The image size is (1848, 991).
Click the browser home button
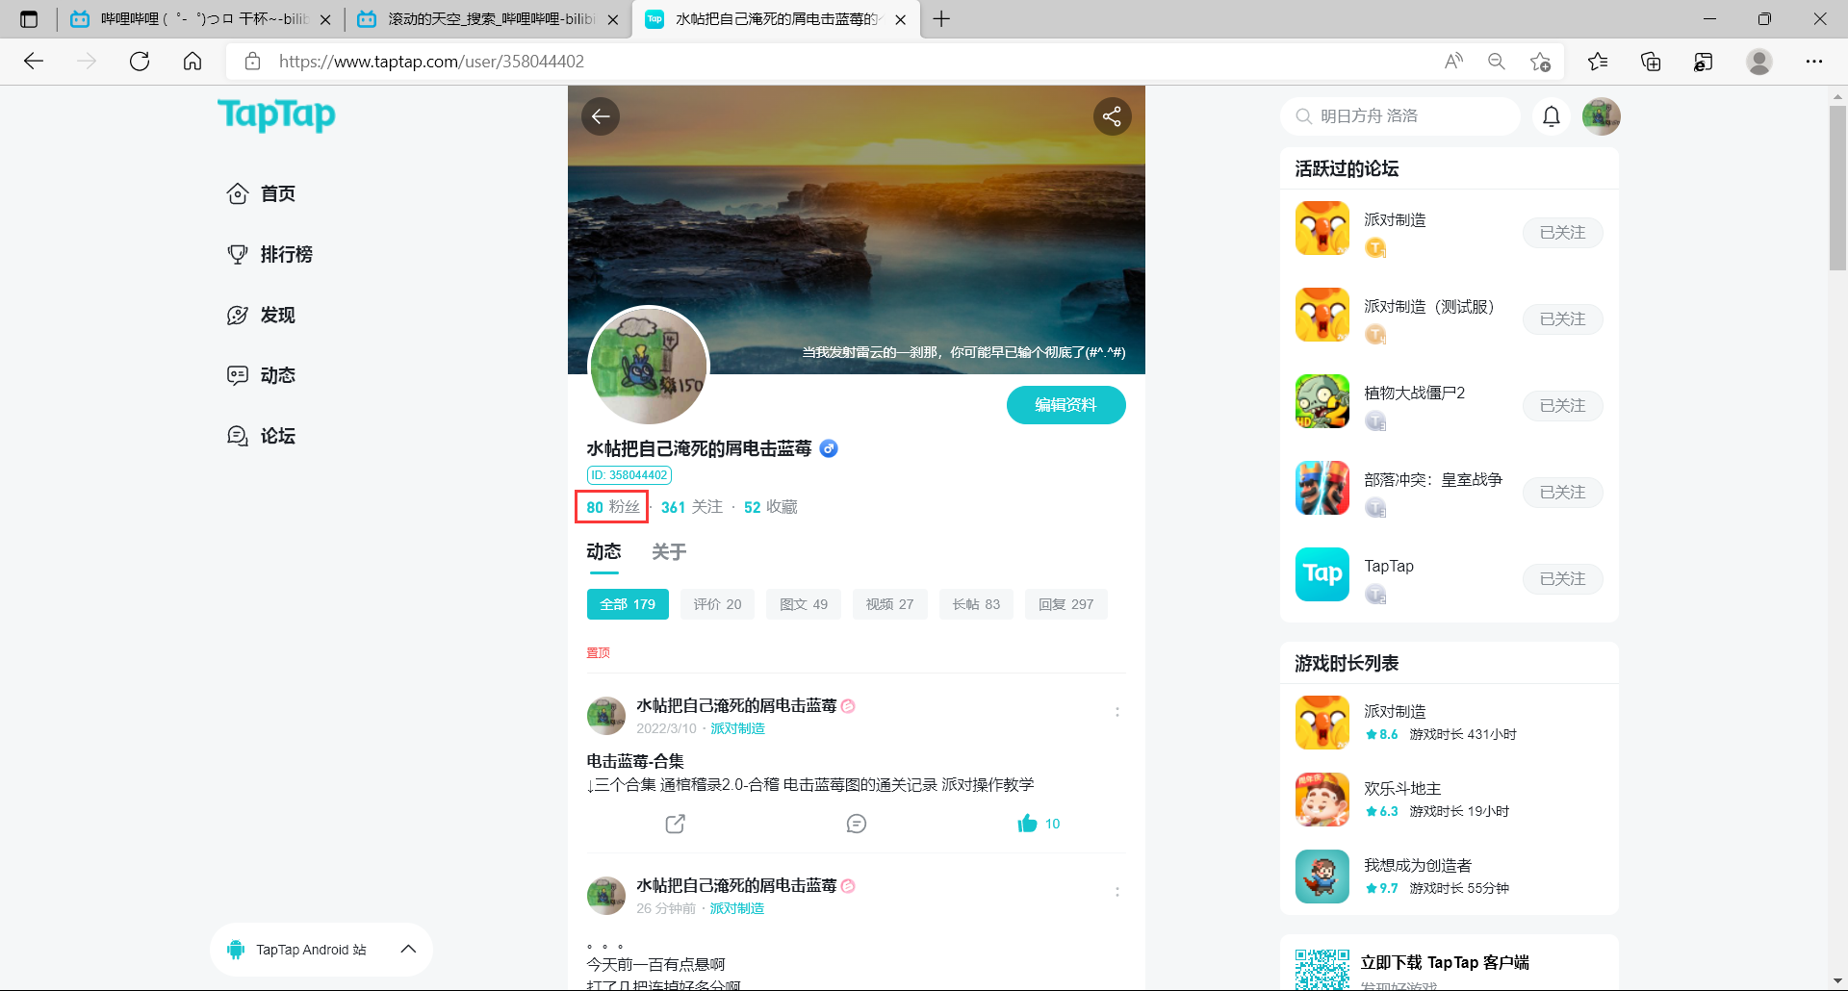[x=192, y=62]
